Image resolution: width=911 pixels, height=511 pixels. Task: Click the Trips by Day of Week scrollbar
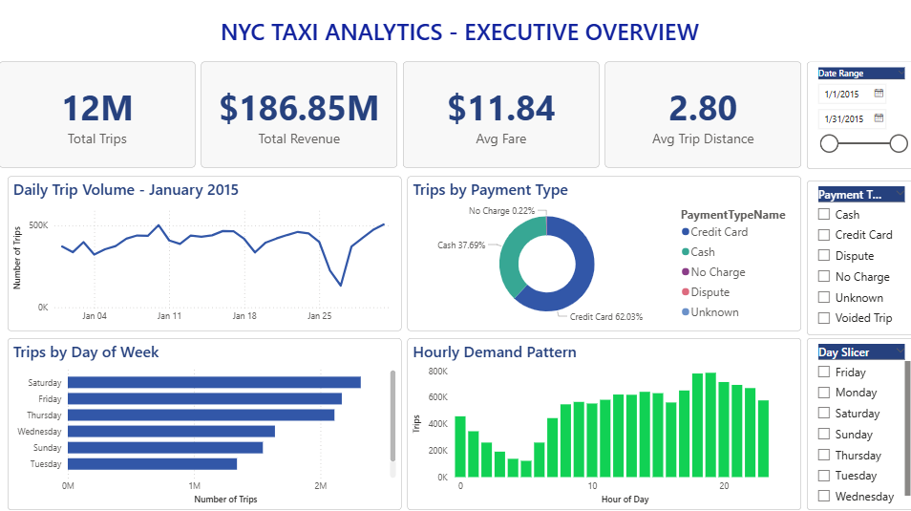pos(392,415)
